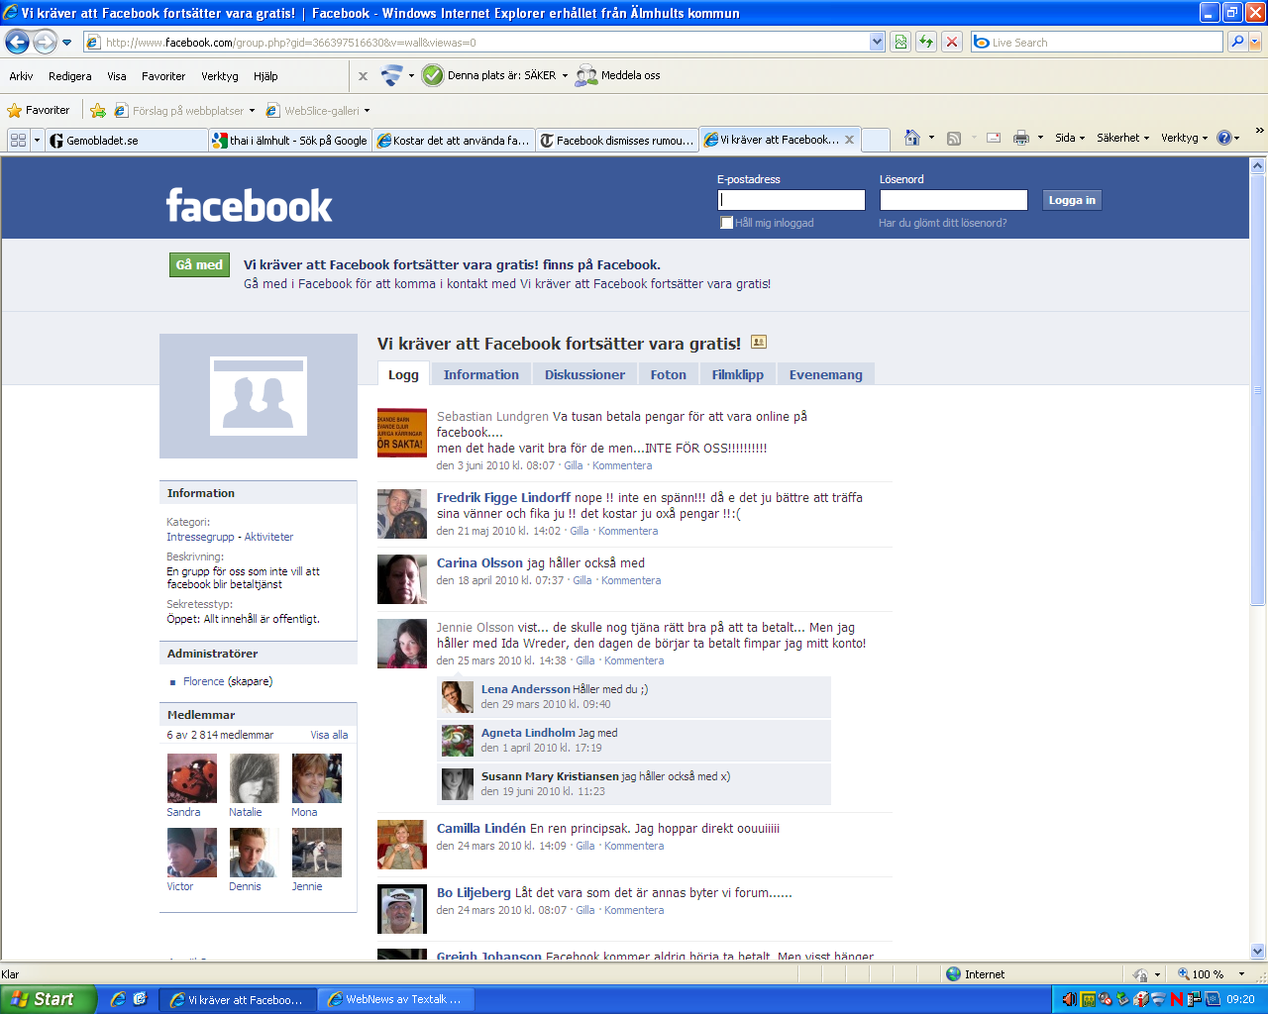This screenshot has width=1268, height=1014.
Task: Open the Arkiv menu
Action: click(21, 75)
